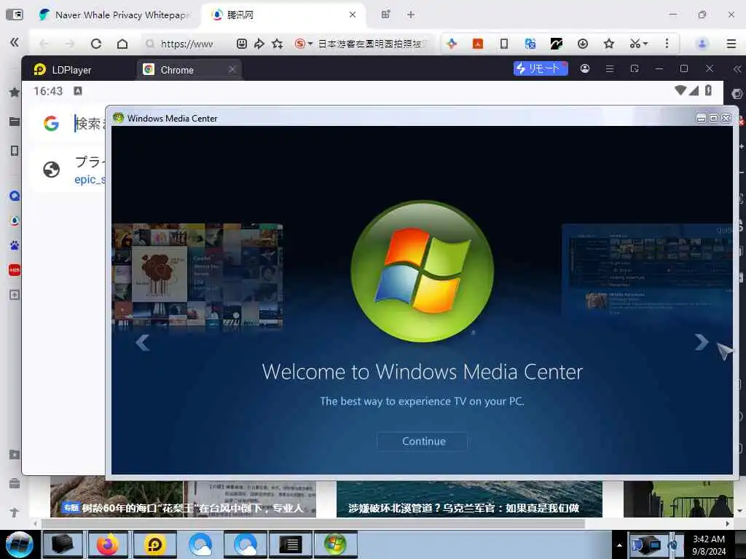The height and width of the screenshot is (559, 746).
Task: Click the music album collage thumbnail
Action: coord(197,274)
